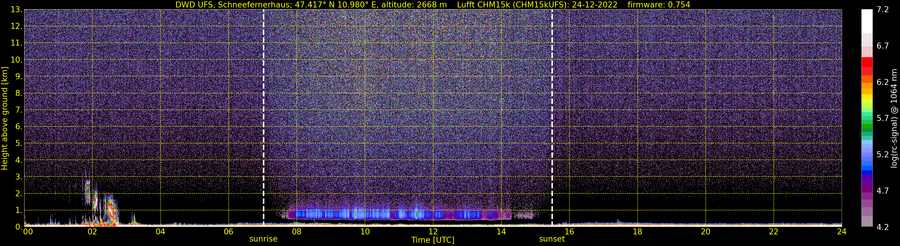
Task: Click the white top of the colorbar
Action: pyautogui.click(x=867, y=21)
